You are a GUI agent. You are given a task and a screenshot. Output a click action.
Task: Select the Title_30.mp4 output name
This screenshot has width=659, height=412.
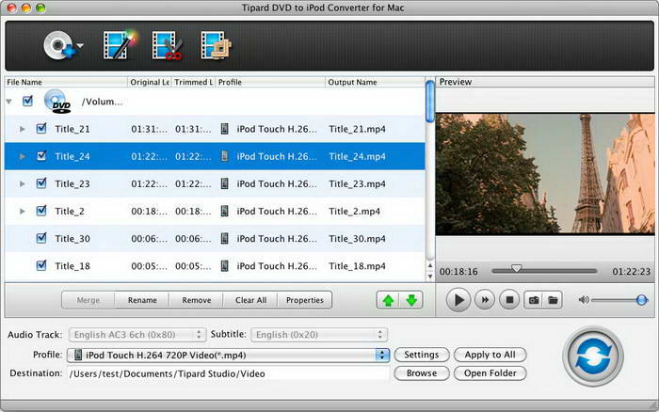(x=357, y=239)
